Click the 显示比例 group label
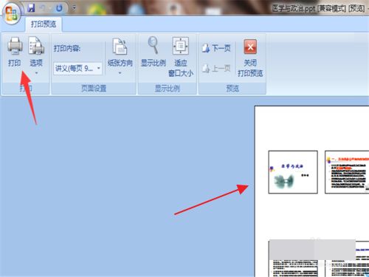Viewport: 369px width, 277px height. [x=168, y=88]
